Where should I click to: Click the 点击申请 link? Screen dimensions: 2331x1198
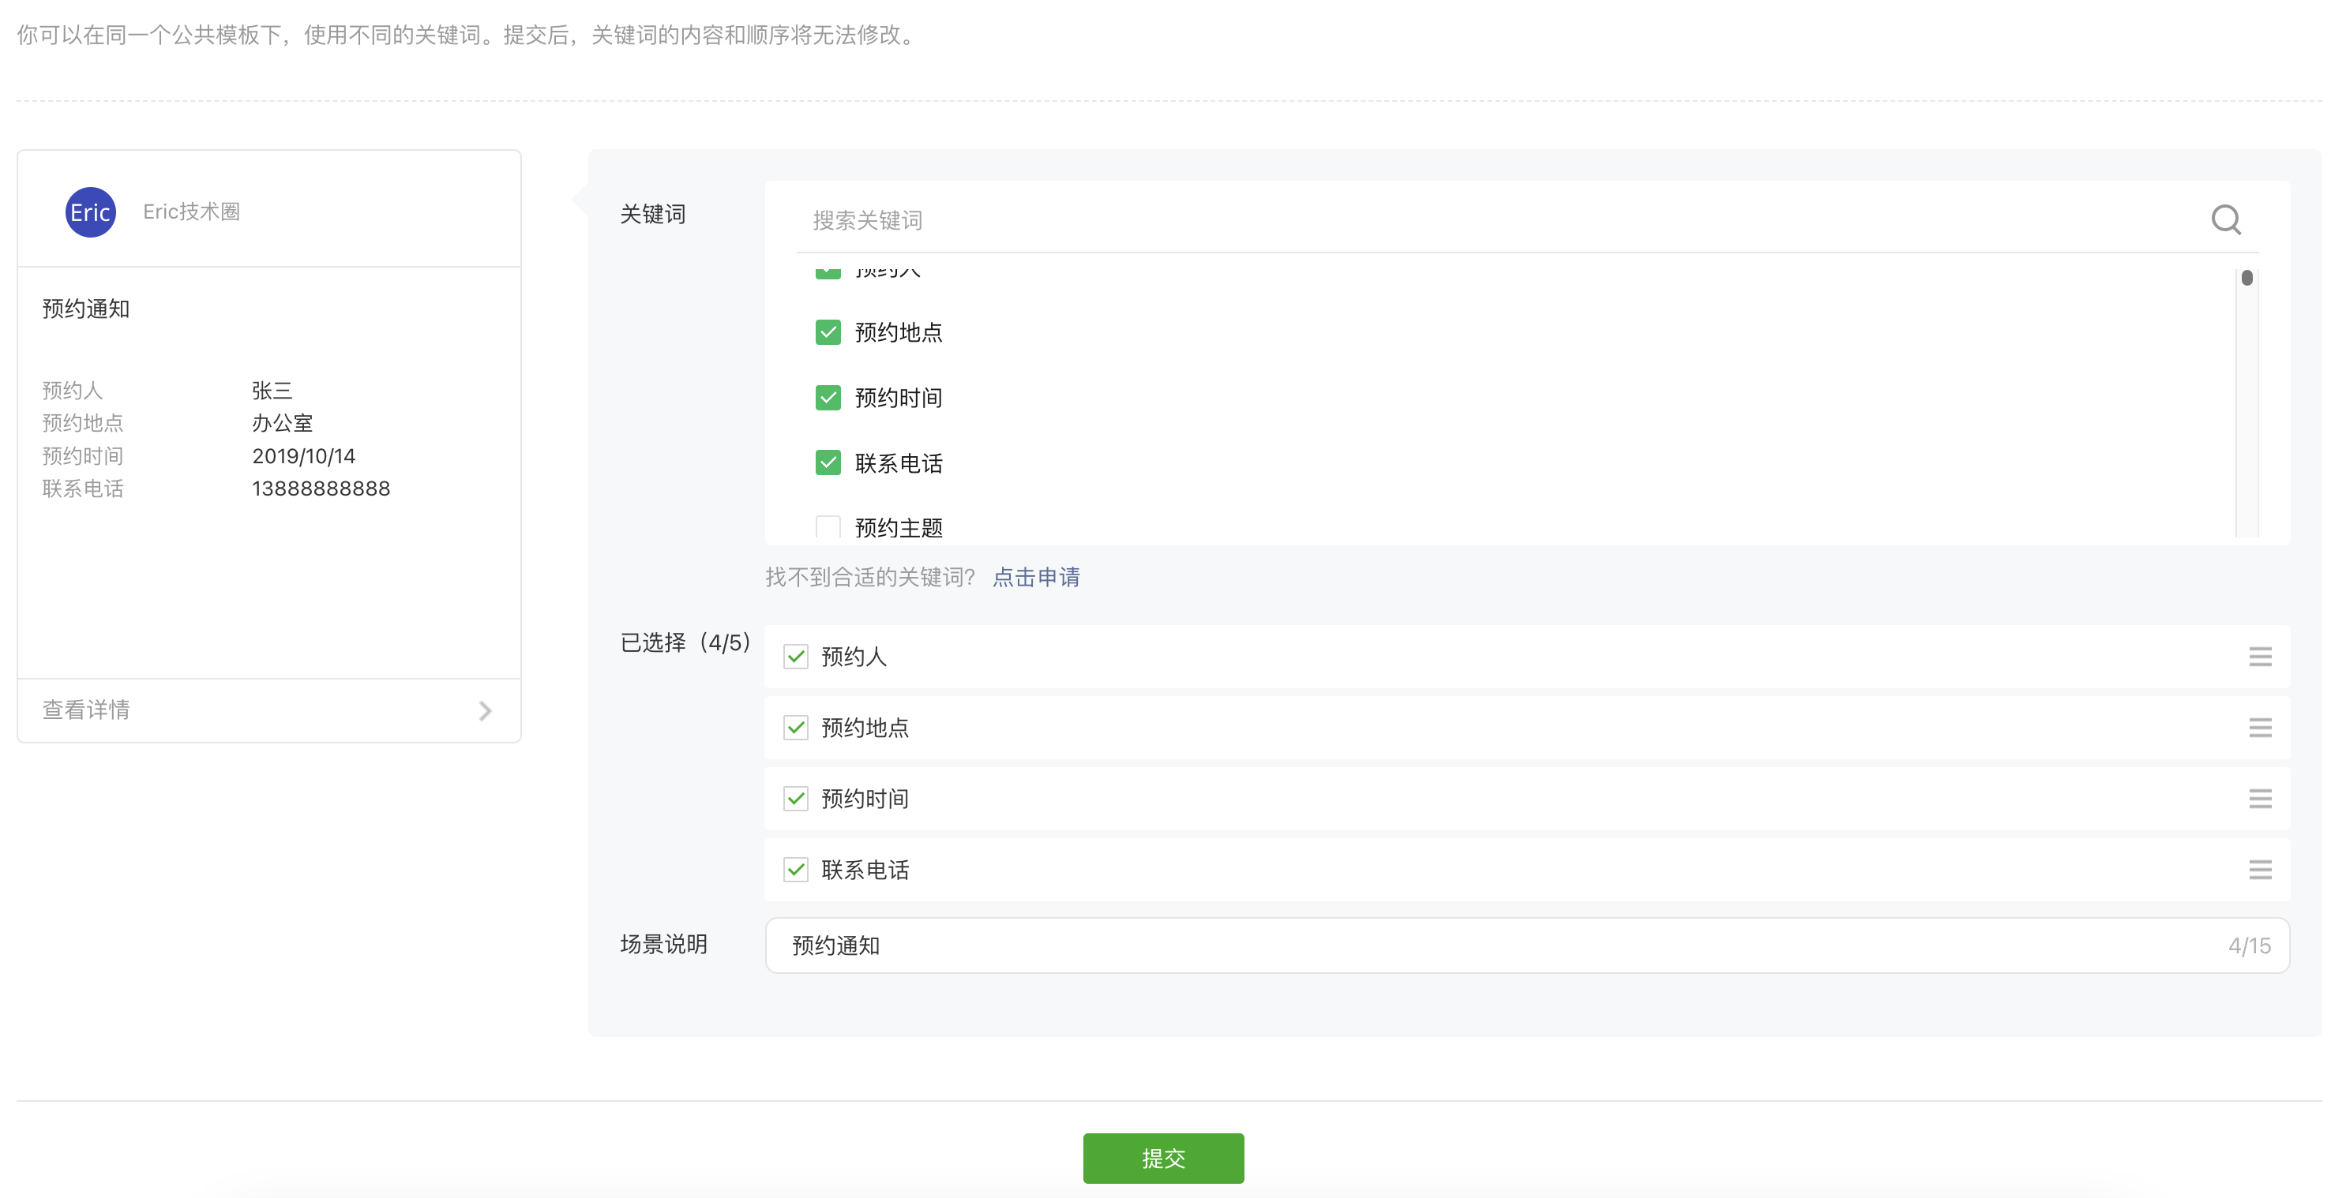click(x=1036, y=577)
